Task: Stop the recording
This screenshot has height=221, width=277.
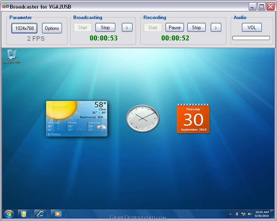Action: point(196,28)
